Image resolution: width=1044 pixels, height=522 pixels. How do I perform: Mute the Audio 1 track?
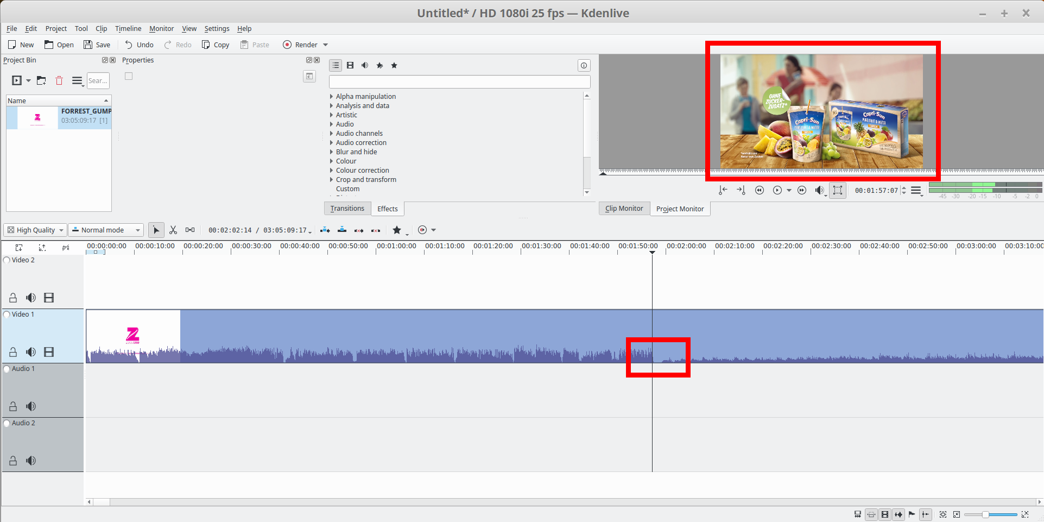click(31, 406)
